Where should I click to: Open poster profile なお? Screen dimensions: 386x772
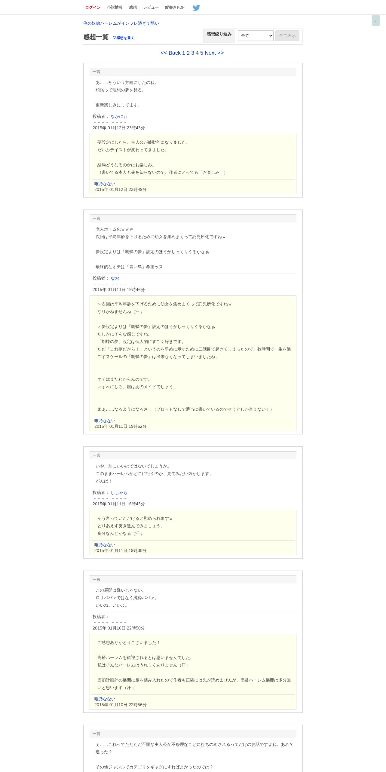(115, 278)
